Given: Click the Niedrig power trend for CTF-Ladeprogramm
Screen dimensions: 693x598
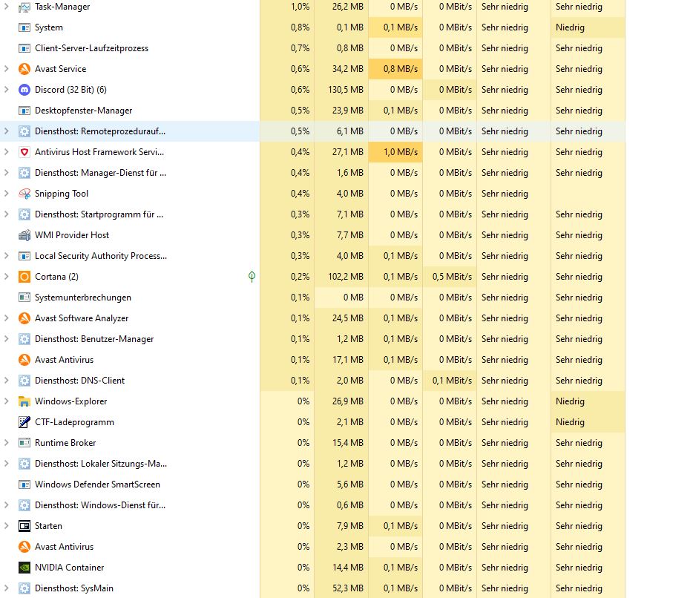Looking at the screenshot, I should [x=570, y=422].
